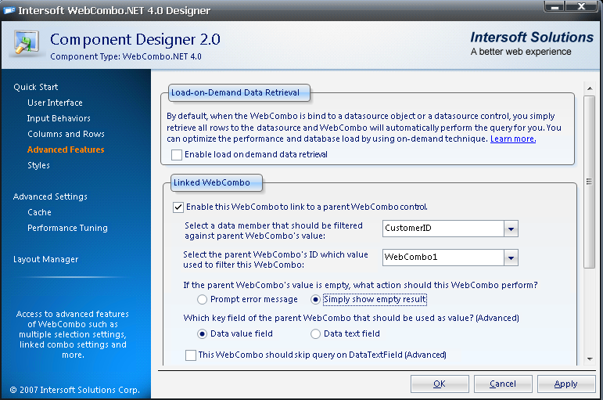603x400 pixels.
Task: Enable load on demand data retrieval
Action: pos(177,155)
